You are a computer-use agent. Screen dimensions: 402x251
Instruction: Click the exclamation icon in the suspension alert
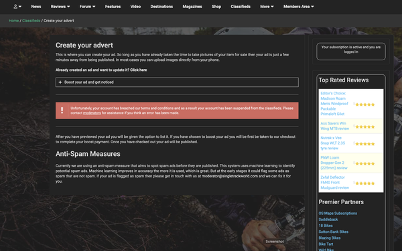[x=62, y=110]
